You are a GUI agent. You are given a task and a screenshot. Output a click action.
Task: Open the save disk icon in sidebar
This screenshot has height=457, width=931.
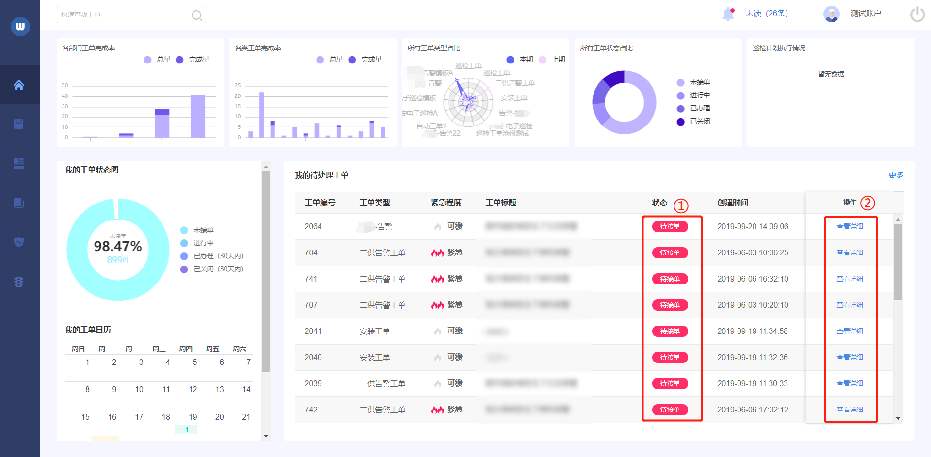pos(19,124)
